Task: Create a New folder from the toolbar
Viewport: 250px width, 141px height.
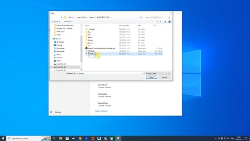Action: click(x=68, y=22)
